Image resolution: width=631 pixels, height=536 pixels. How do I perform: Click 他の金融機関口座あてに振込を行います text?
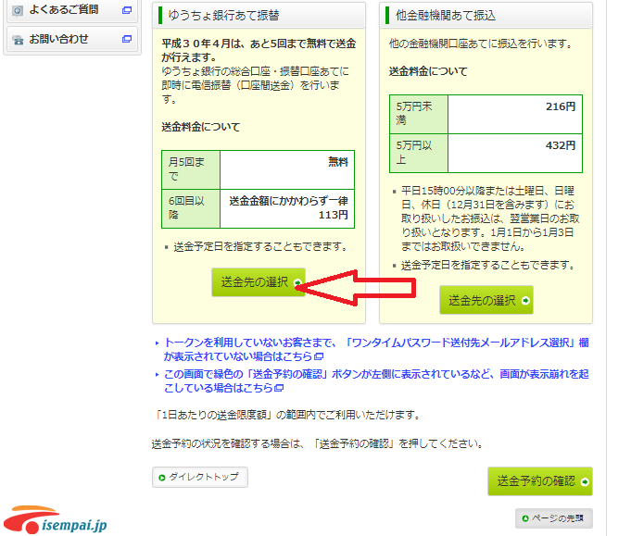481,44
